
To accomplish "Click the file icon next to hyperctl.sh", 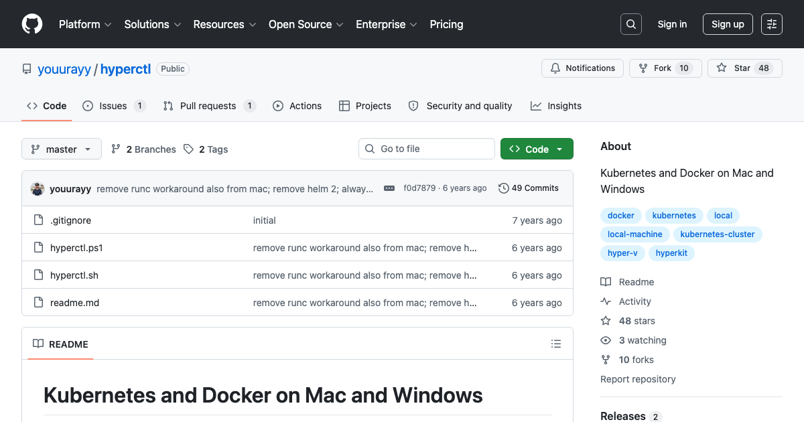I will pyautogui.click(x=38, y=275).
